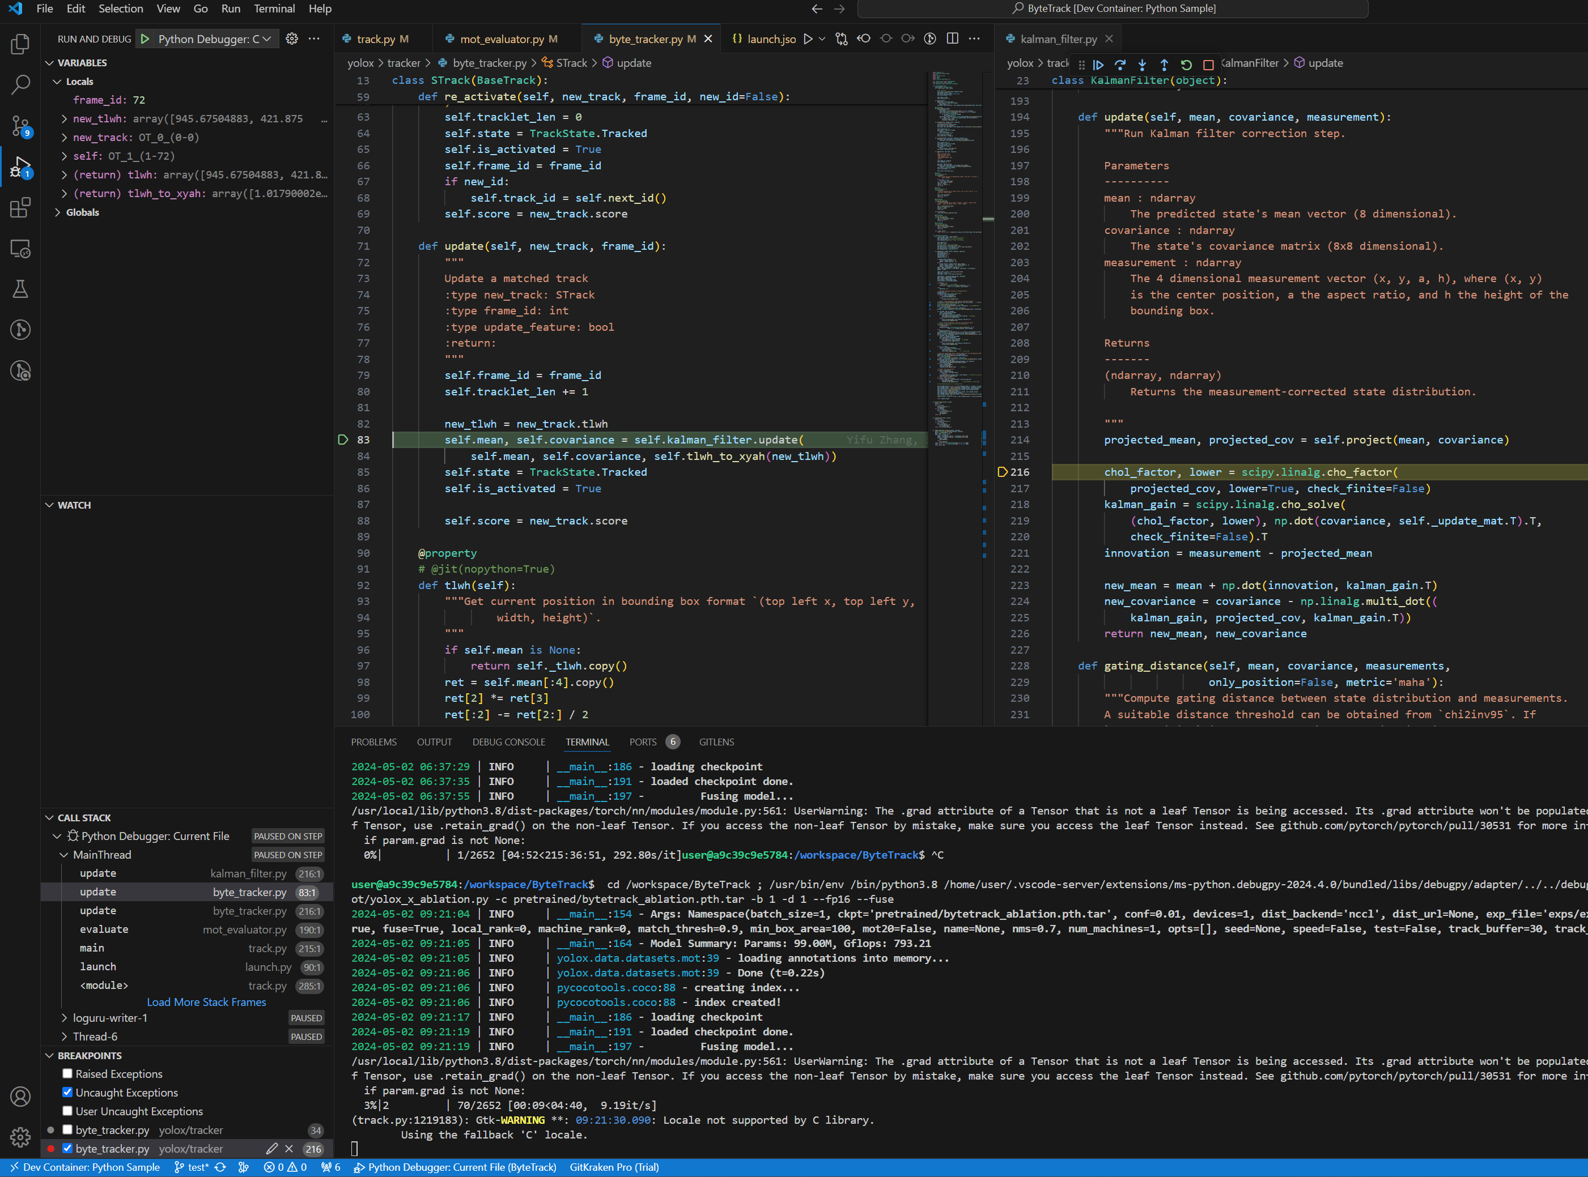Open Python Debugger configuration dropdown
Image resolution: width=1588 pixels, height=1177 pixels.
tap(214, 39)
